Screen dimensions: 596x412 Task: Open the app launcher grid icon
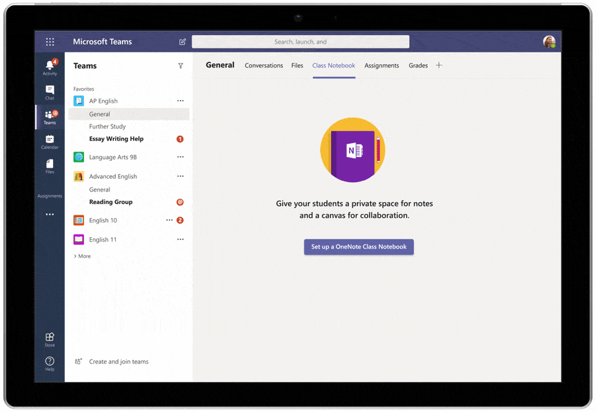tap(50, 42)
